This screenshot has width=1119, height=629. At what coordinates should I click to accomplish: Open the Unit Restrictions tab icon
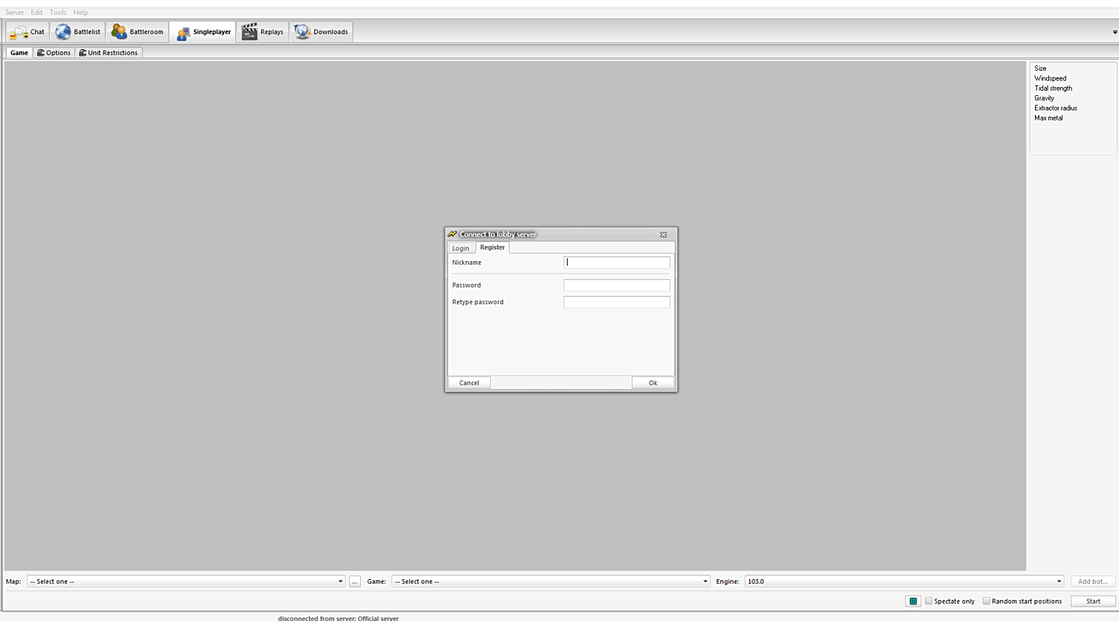[83, 53]
